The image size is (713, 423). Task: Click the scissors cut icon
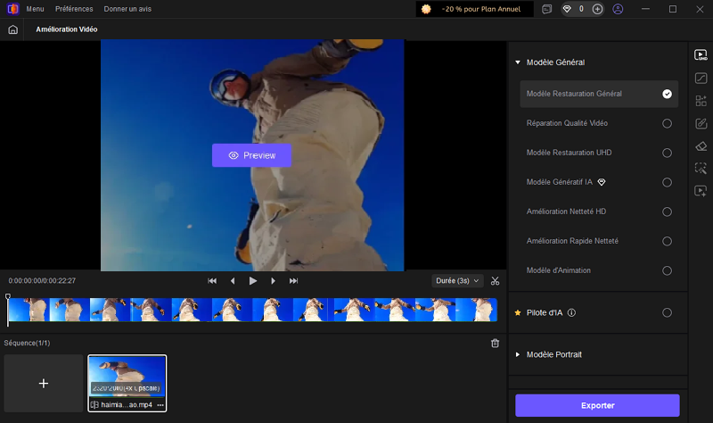[x=495, y=280]
